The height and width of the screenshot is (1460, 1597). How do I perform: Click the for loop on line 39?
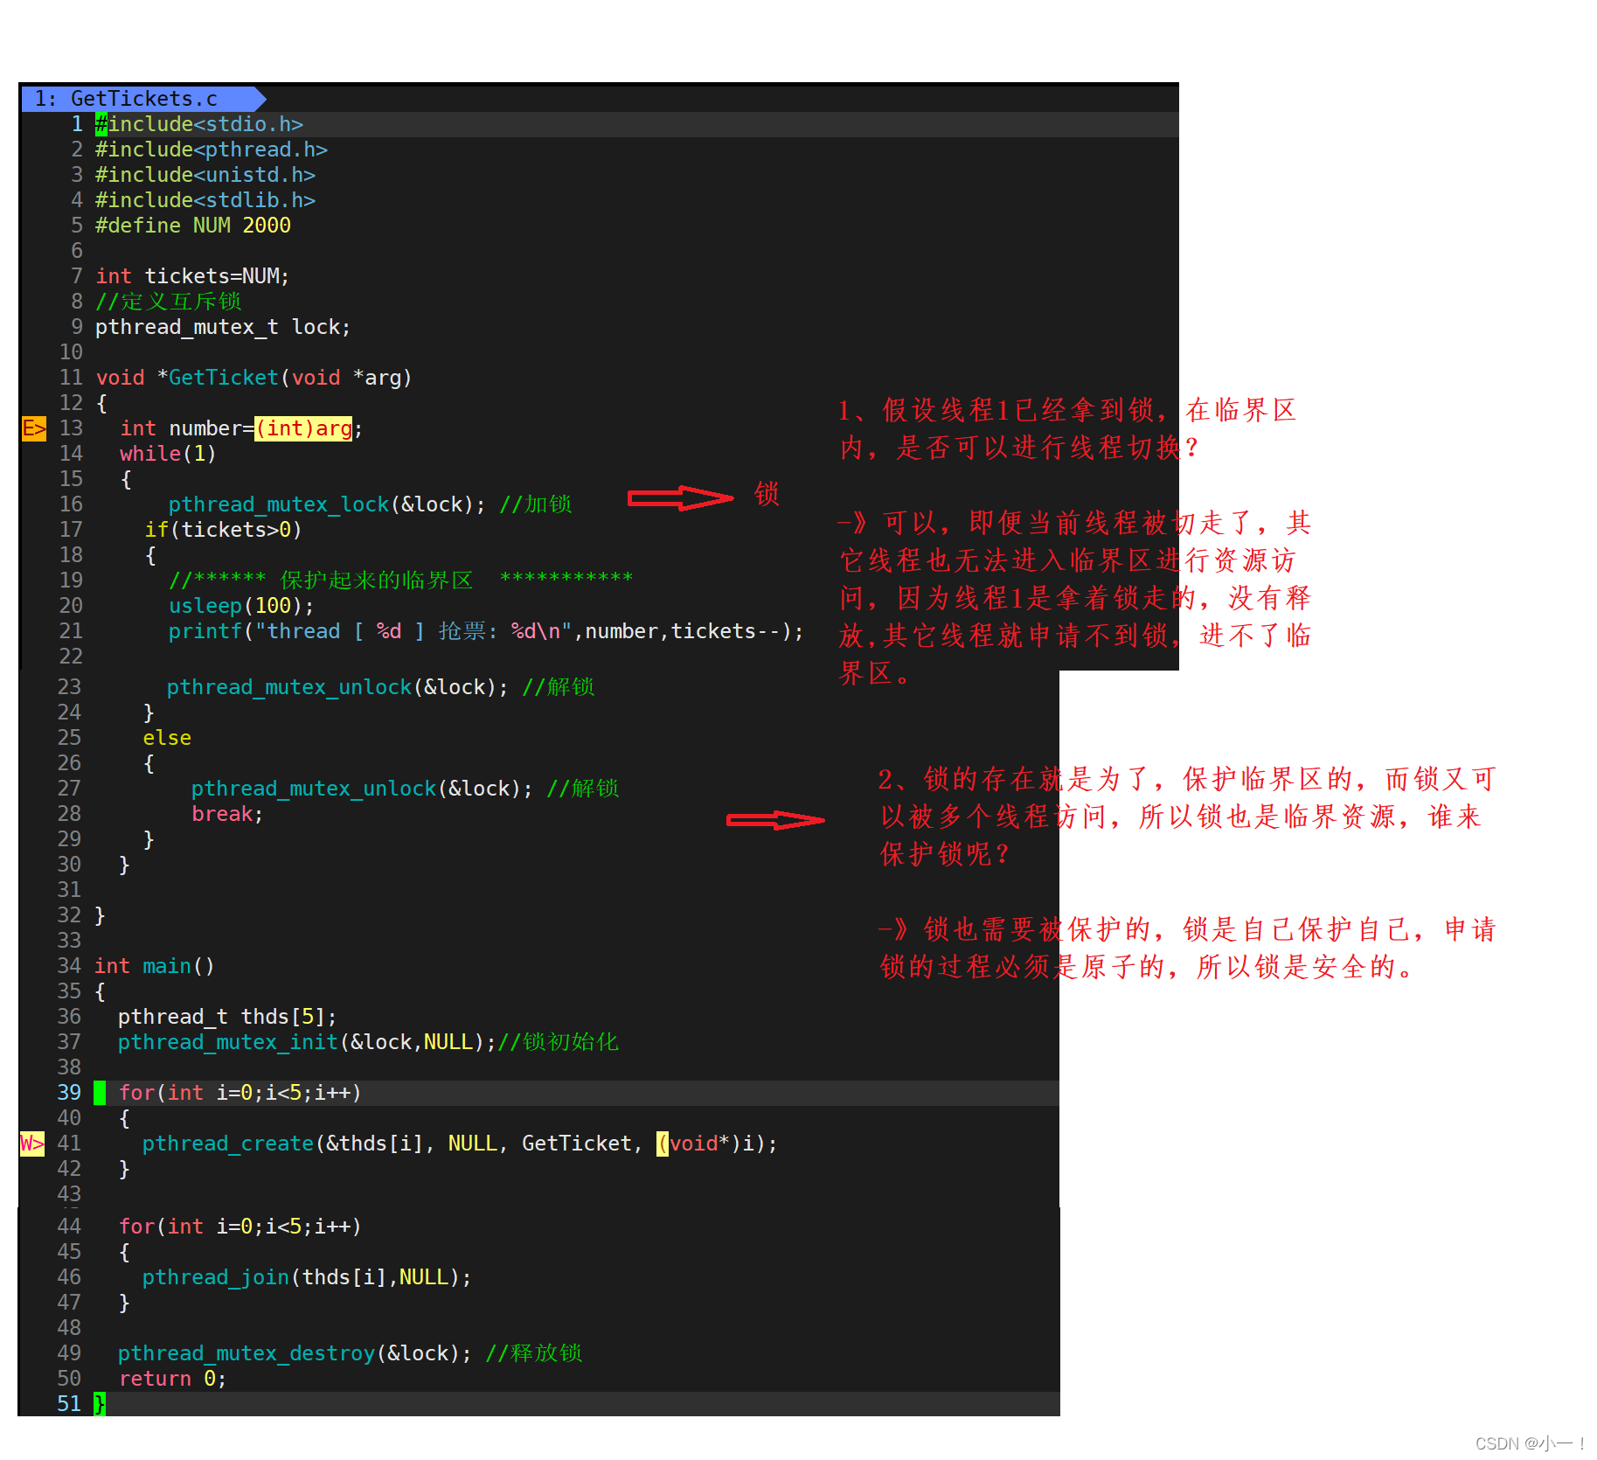[240, 1093]
